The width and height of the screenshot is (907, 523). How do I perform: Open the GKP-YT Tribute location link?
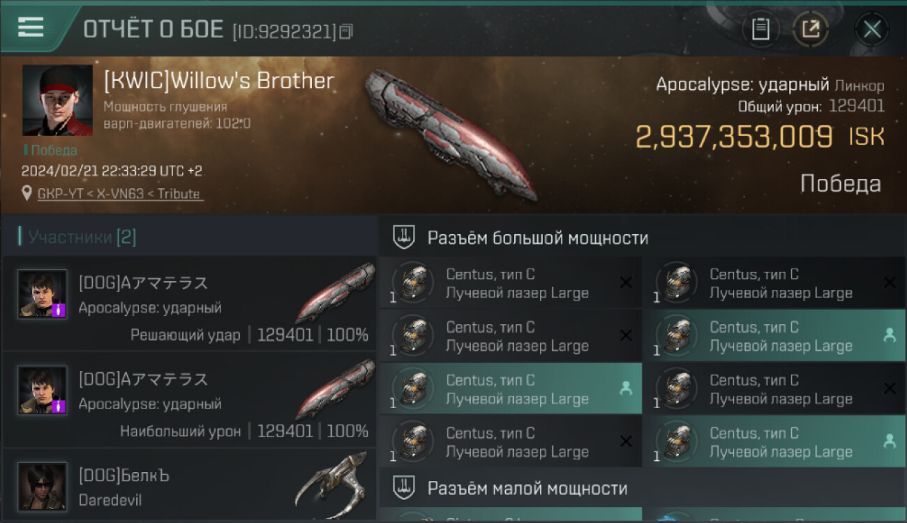click(120, 194)
